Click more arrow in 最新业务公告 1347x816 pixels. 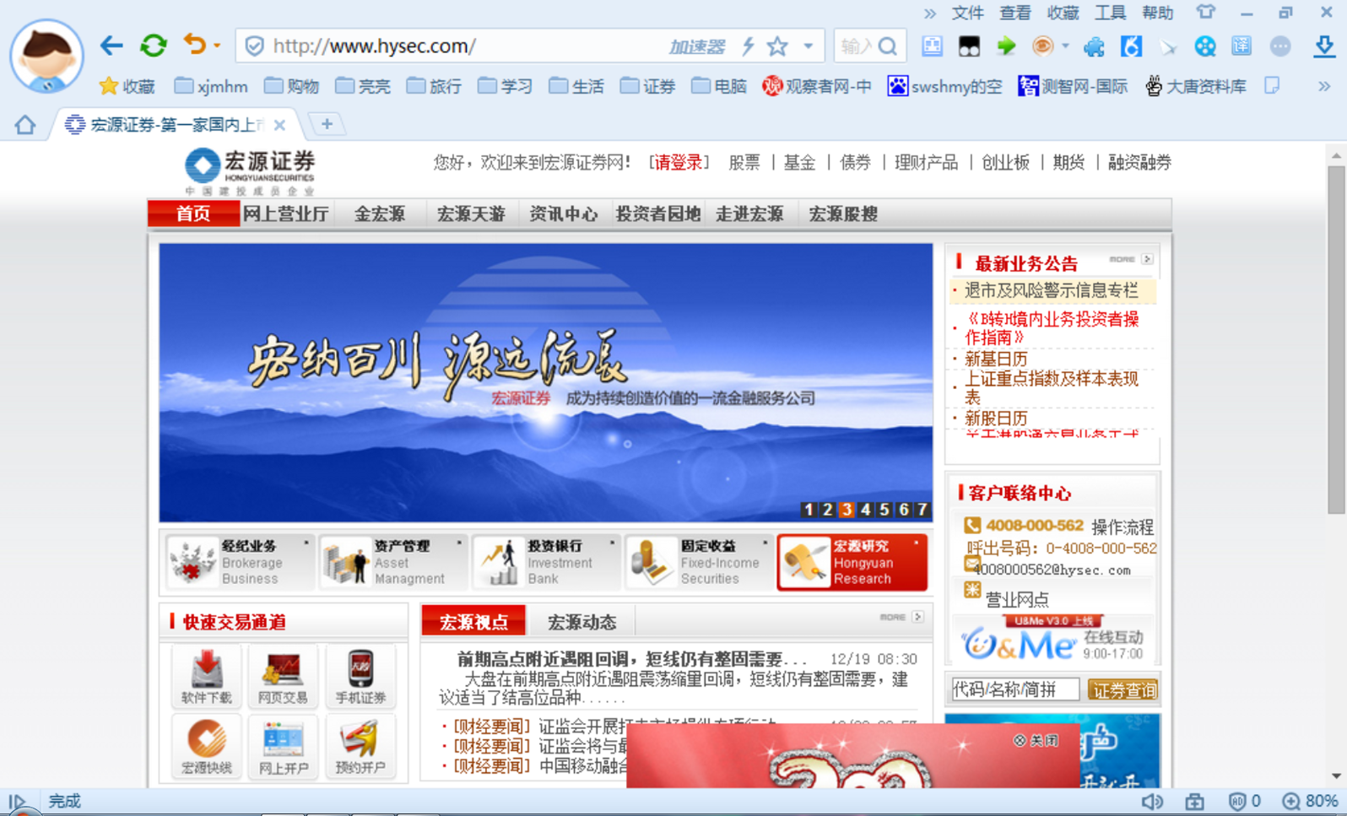point(1147,259)
